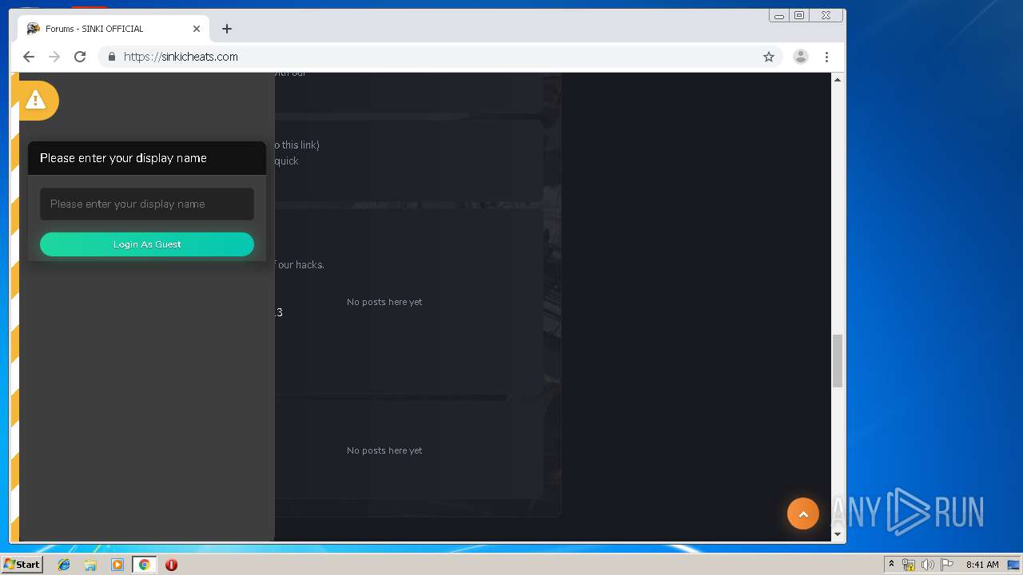Click the yellow warning triangle icon
1023x575 pixels.
(35, 100)
